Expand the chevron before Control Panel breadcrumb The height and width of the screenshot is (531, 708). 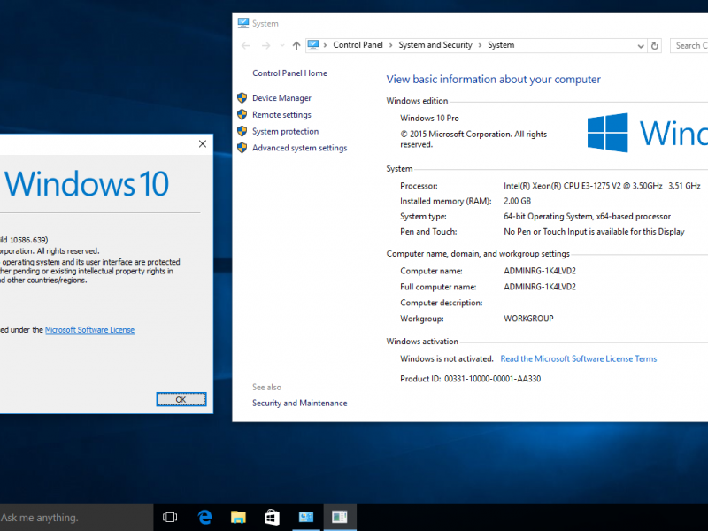point(325,45)
